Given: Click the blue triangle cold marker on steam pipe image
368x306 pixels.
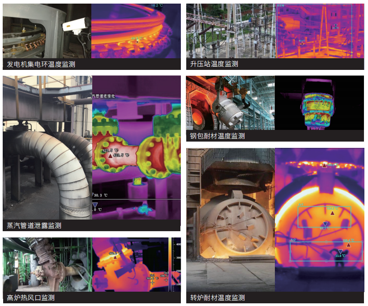Looking at the screenshot, I should click(94, 204).
